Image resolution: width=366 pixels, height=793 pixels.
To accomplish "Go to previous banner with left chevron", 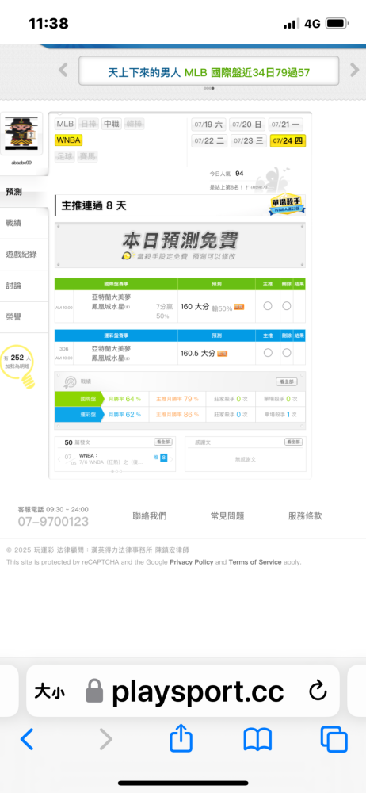I will tap(63, 70).
